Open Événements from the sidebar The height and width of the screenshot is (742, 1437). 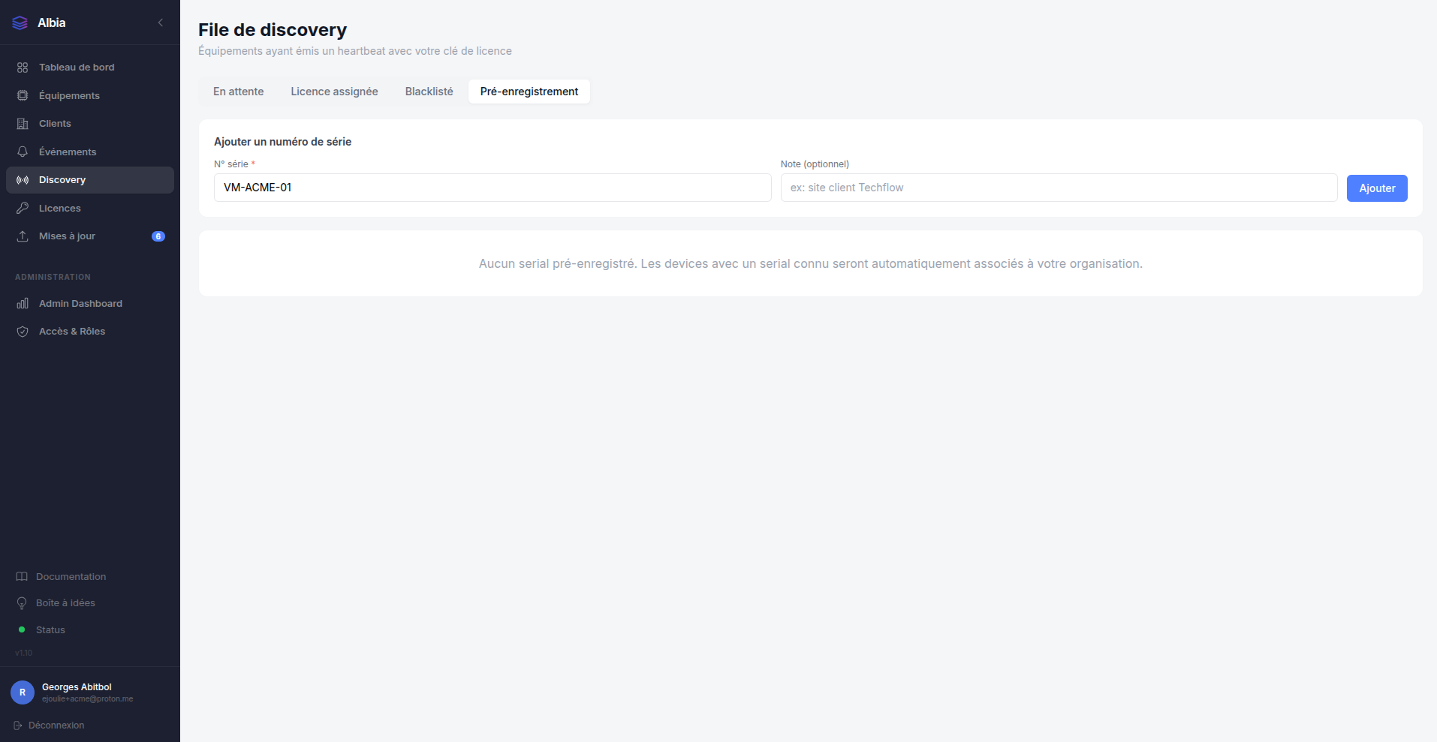pos(90,152)
